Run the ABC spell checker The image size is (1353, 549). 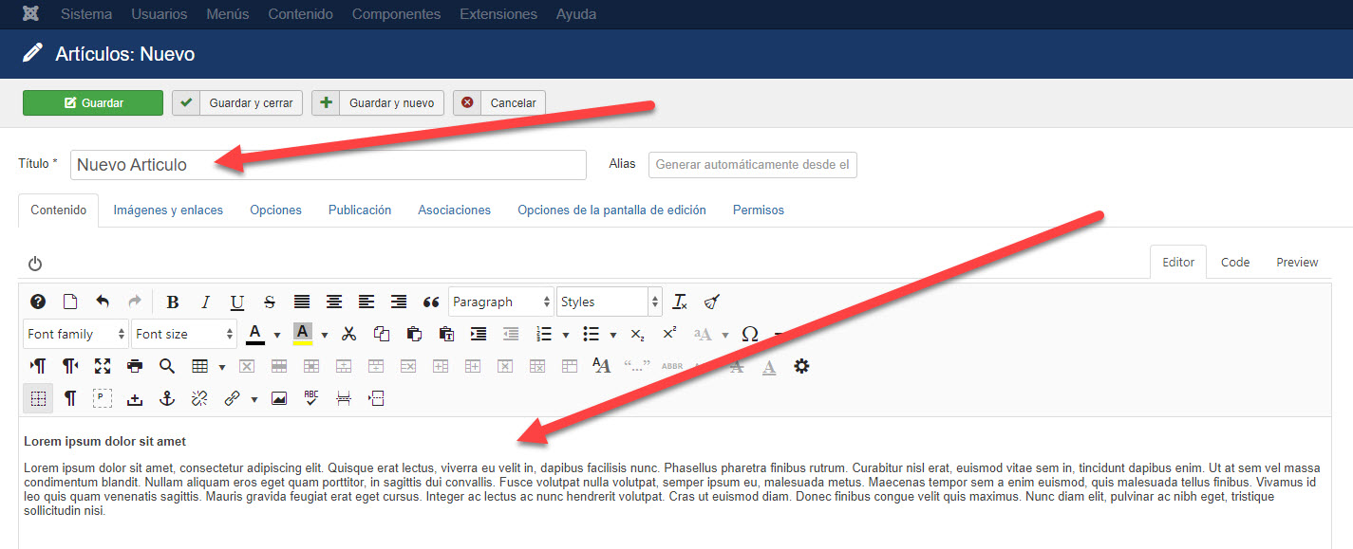click(x=311, y=398)
